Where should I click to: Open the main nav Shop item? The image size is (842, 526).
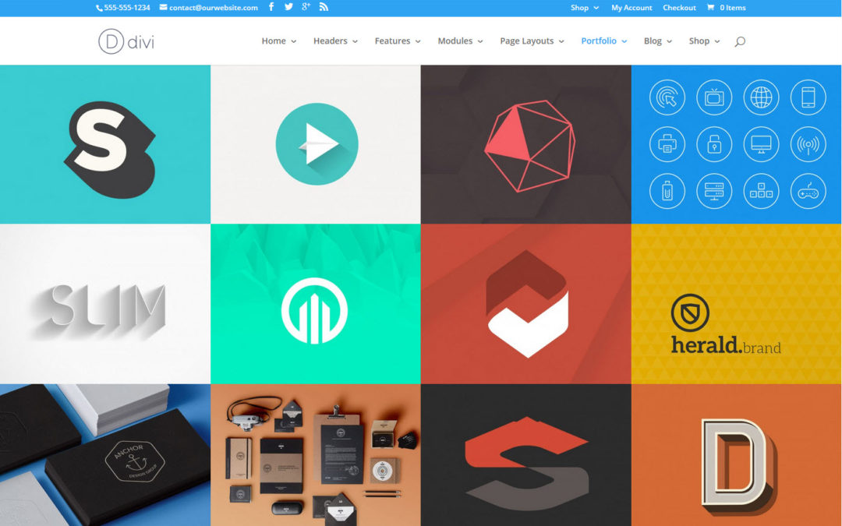[699, 41]
